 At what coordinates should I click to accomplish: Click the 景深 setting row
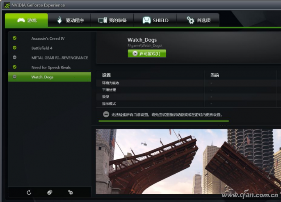(x=189, y=97)
